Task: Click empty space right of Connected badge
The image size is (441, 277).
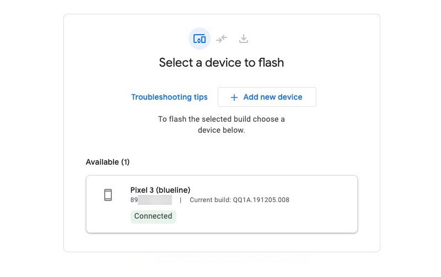Action: click(265, 216)
